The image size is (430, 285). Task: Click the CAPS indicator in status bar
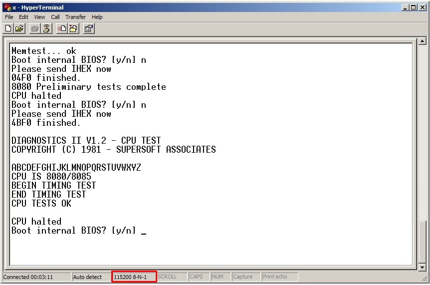pos(198,277)
